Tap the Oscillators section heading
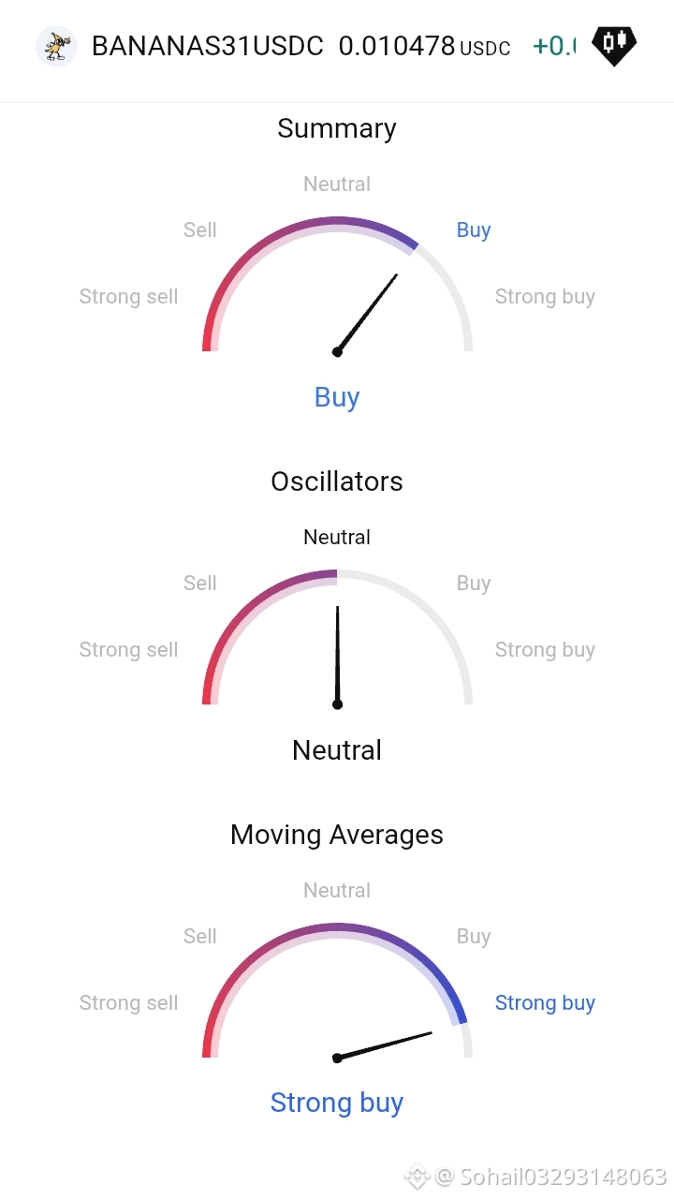This screenshot has height=1200, width=674. (337, 481)
